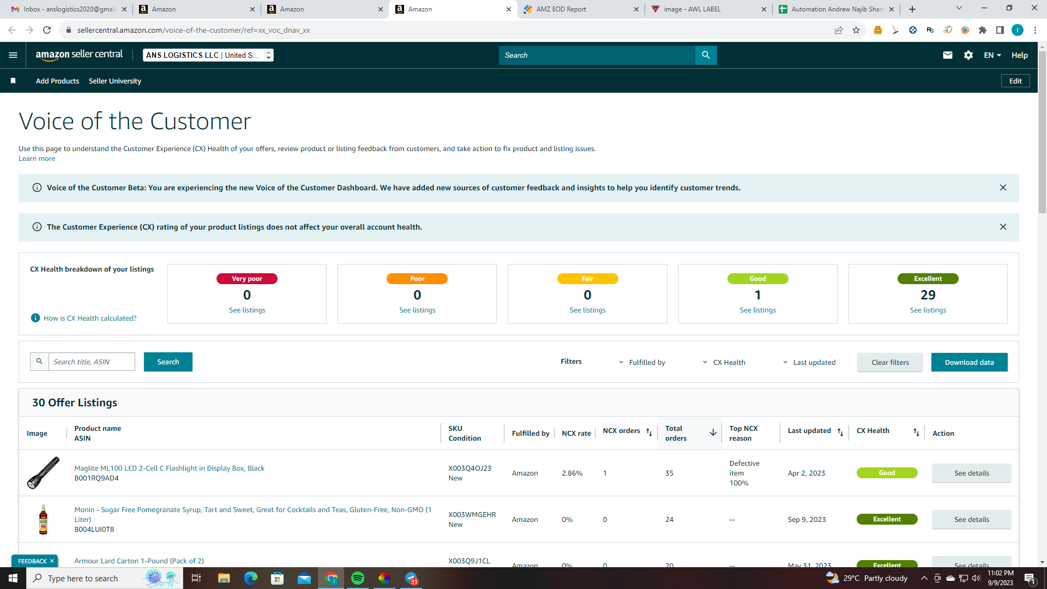Click the info icon beside CX Health calculated
The height and width of the screenshot is (589, 1047).
click(x=35, y=318)
